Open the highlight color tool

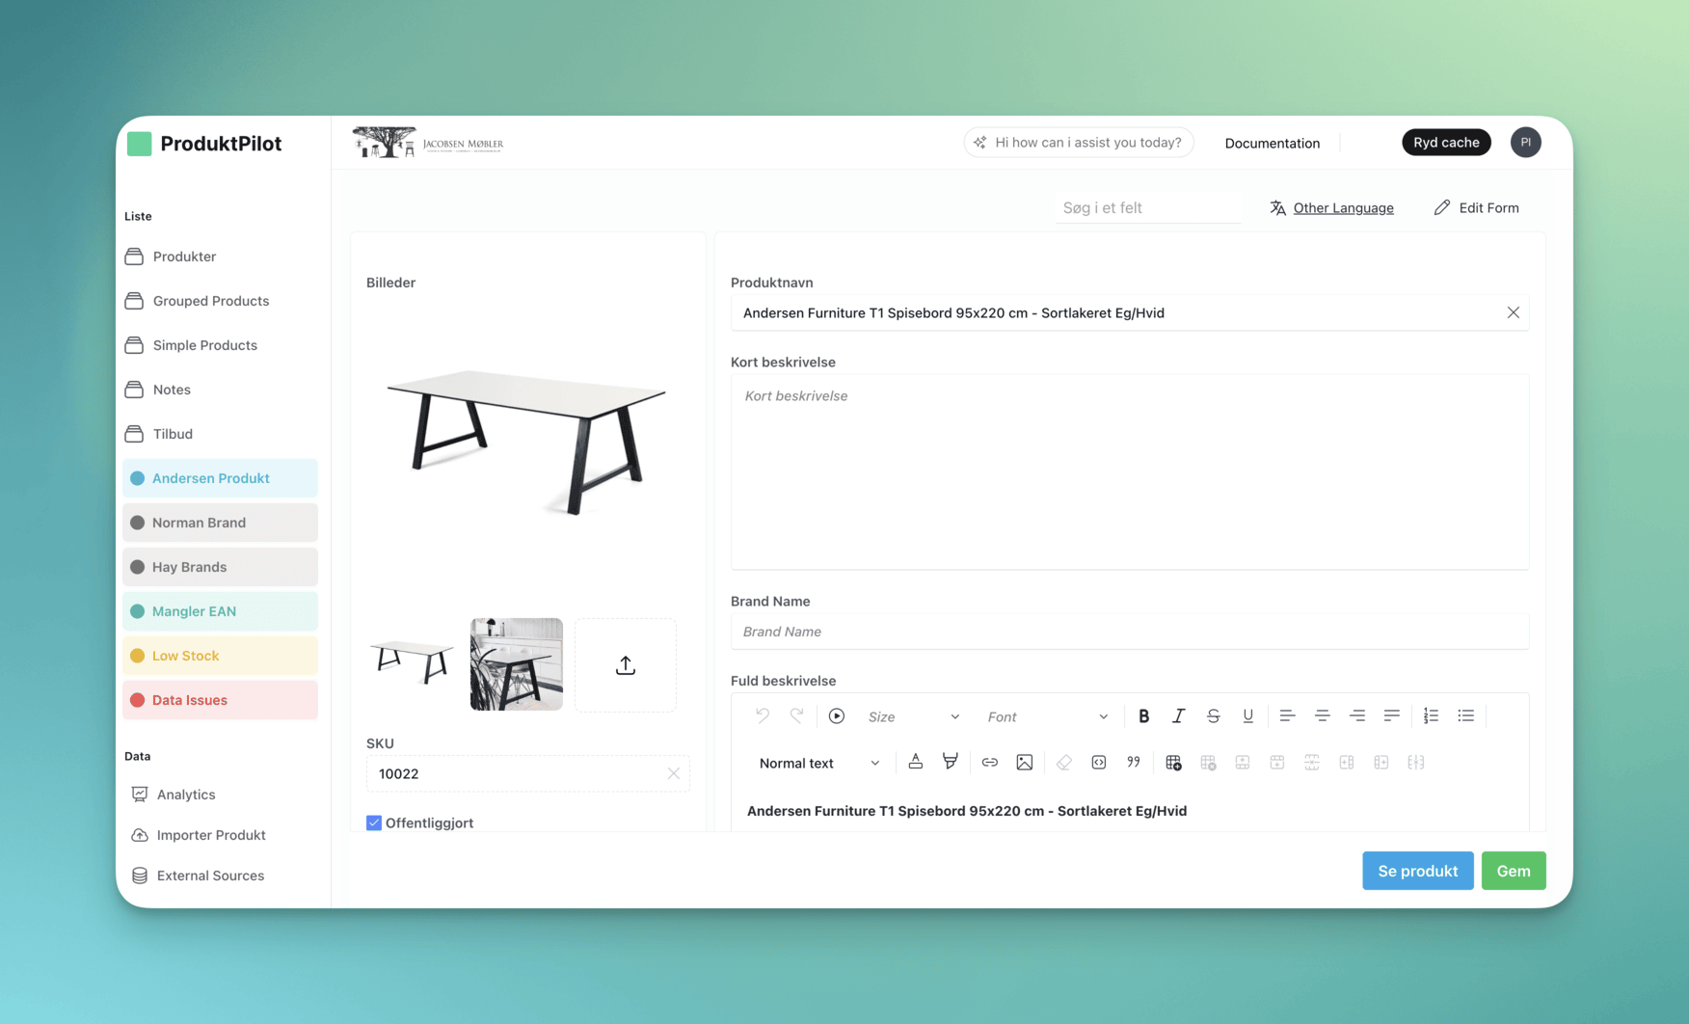coord(951,762)
